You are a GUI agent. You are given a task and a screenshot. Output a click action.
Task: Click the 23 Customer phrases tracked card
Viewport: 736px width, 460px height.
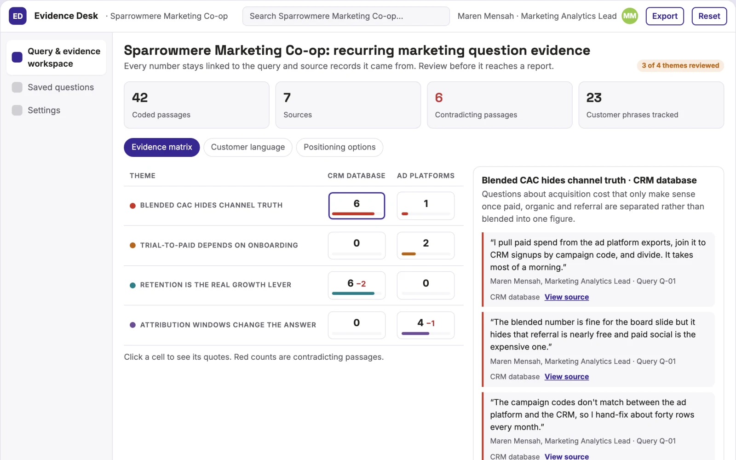click(x=651, y=105)
